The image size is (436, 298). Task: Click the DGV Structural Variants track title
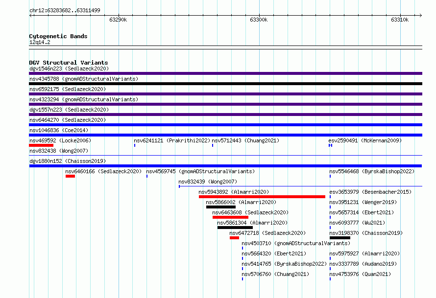point(69,63)
